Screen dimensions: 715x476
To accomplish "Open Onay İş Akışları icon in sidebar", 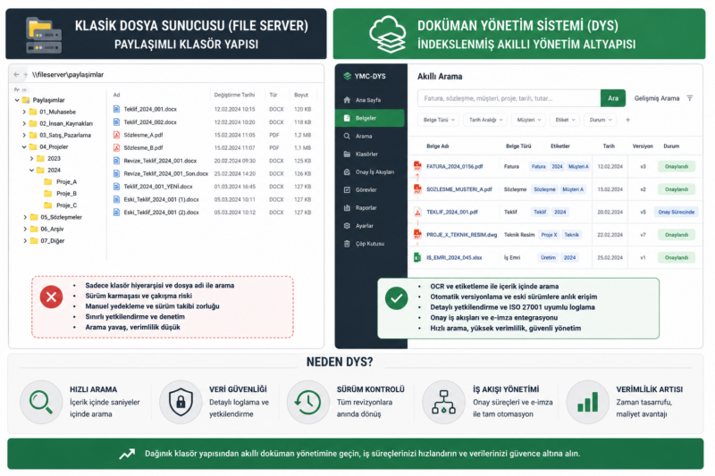I will (x=347, y=172).
